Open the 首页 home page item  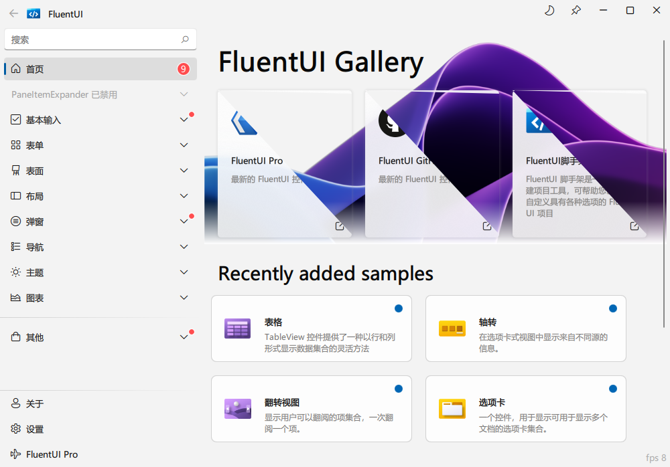pos(100,69)
